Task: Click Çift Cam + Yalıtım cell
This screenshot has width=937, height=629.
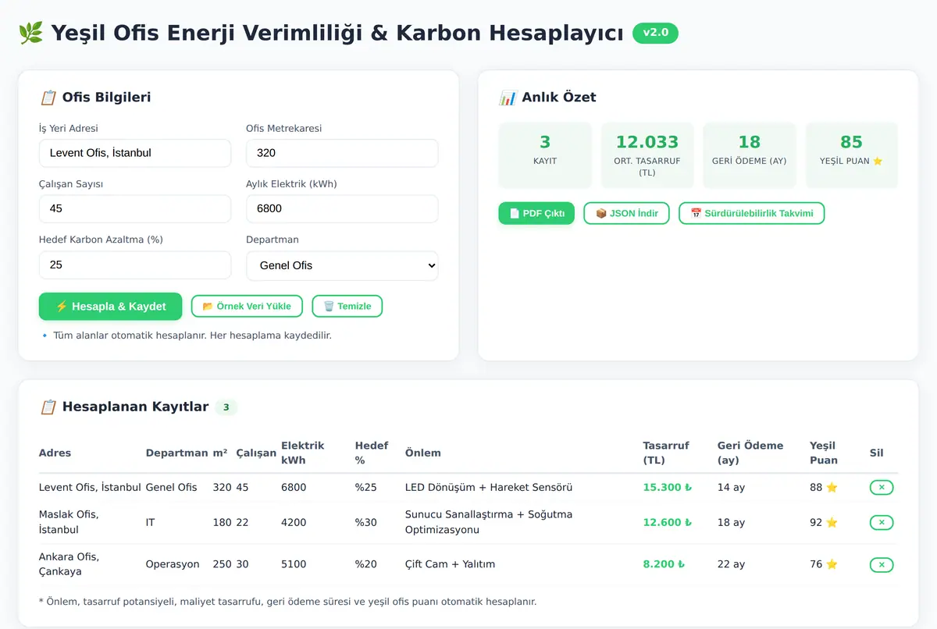Action: 451,564
